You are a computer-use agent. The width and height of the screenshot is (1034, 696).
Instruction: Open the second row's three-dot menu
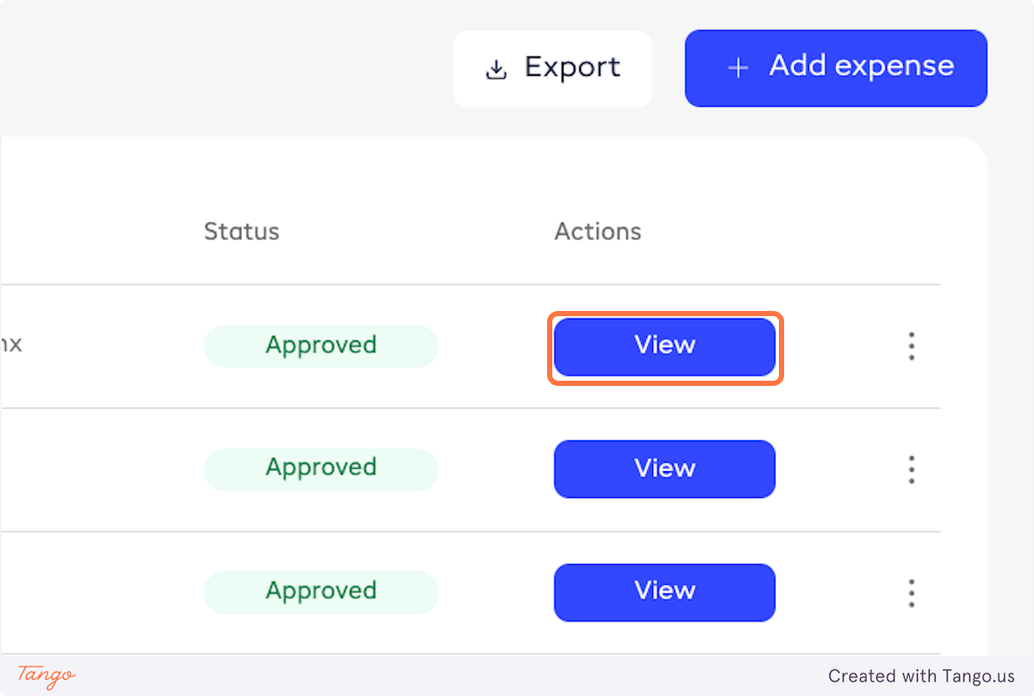tap(911, 469)
